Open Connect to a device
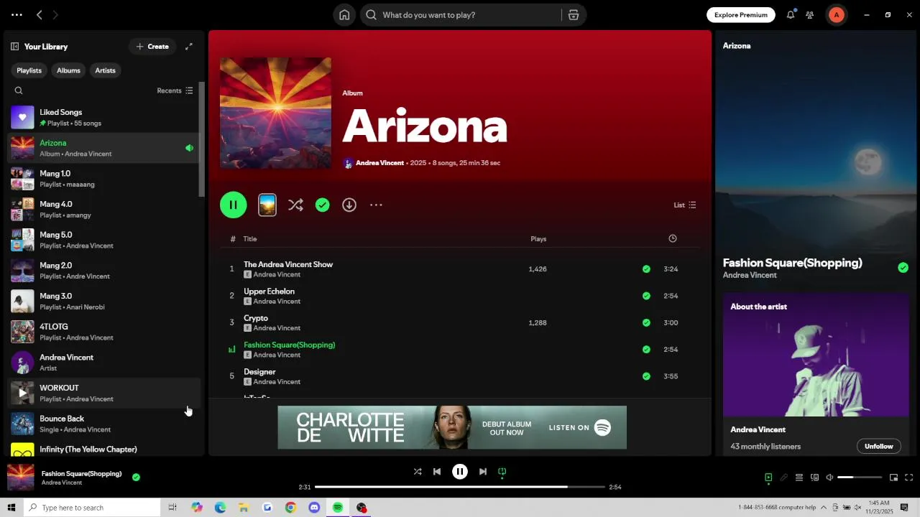920x517 pixels. coord(814,478)
